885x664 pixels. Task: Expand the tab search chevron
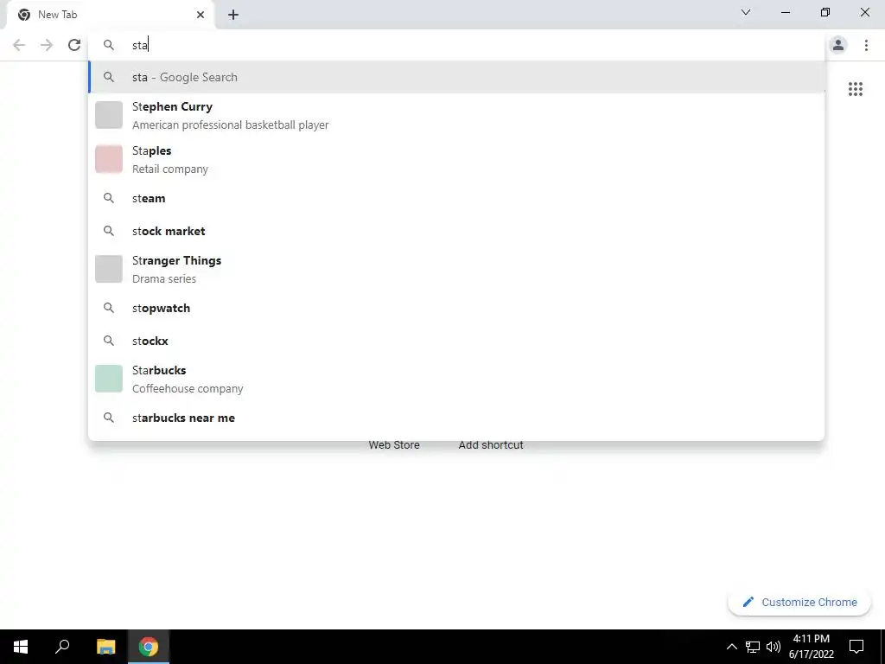pos(746,12)
